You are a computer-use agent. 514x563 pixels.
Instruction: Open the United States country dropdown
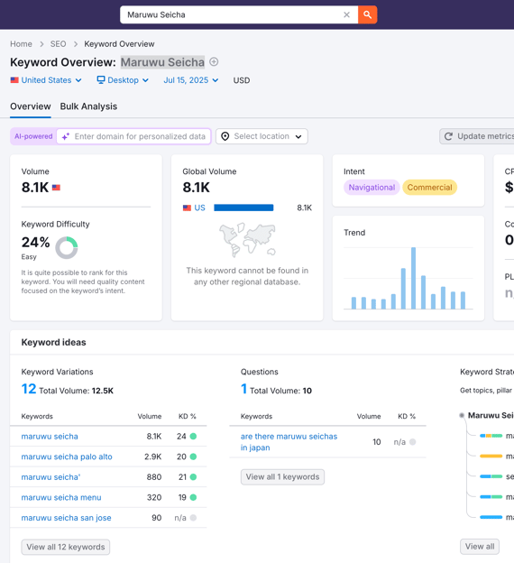[x=46, y=80]
